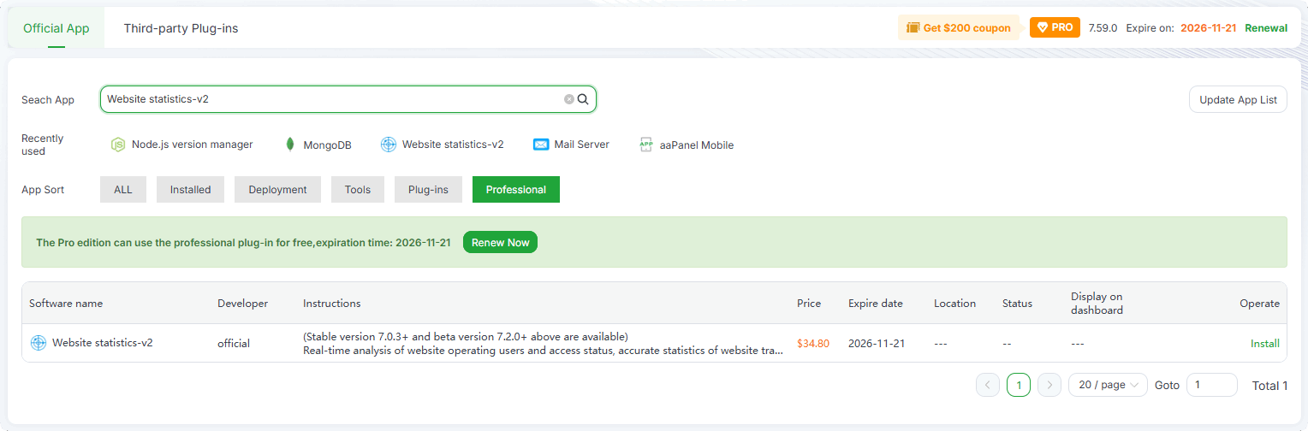Select the Professional app filter
The height and width of the screenshot is (431, 1308).
[516, 190]
